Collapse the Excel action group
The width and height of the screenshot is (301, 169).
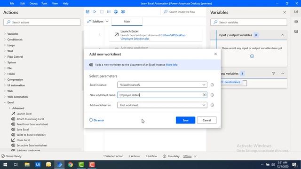[5, 102]
